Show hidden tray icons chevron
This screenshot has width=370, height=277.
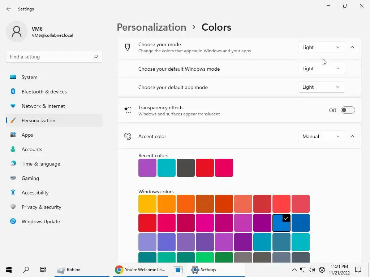click(294, 270)
